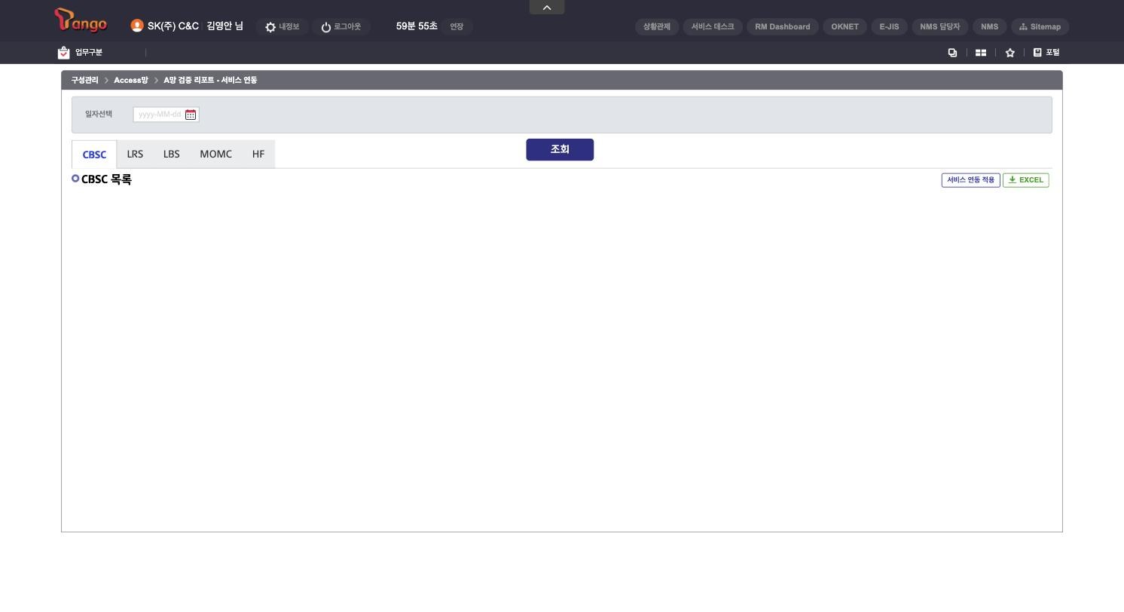Switch to the CBSC tab
This screenshot has height=612, width=1124.
coord(94,155)
